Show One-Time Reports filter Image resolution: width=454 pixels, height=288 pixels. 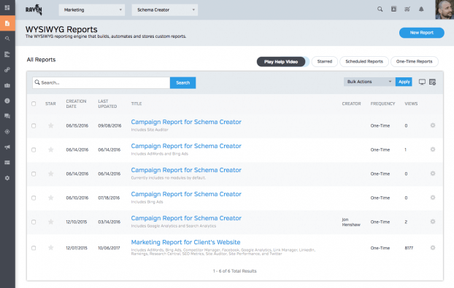415,61
